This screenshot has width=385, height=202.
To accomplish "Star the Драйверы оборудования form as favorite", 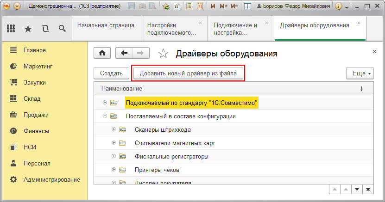I will [x=163, y=53].
